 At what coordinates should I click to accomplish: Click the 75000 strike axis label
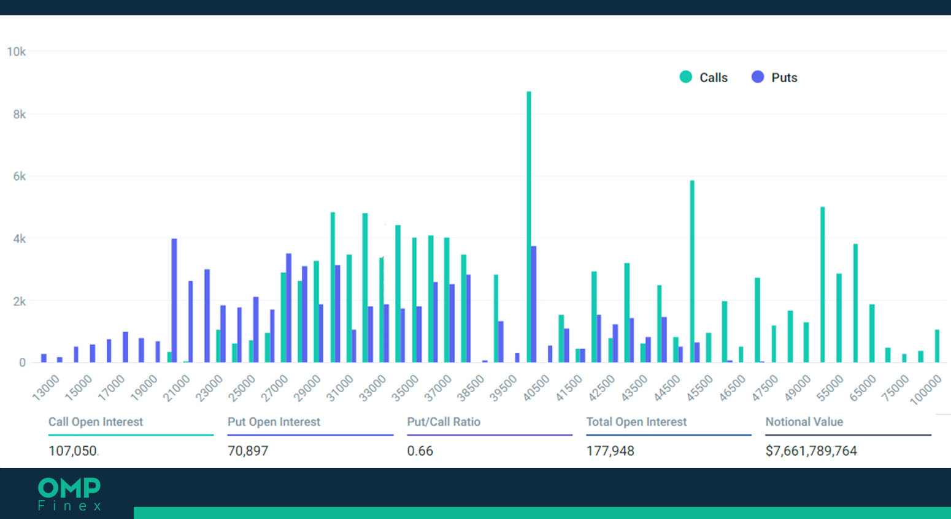pyautogui.click(x=895, y=388)
